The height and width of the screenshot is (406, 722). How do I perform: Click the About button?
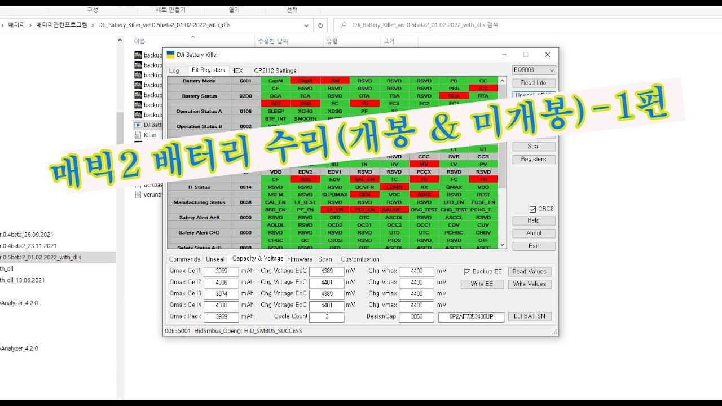[x=534, y=233]
